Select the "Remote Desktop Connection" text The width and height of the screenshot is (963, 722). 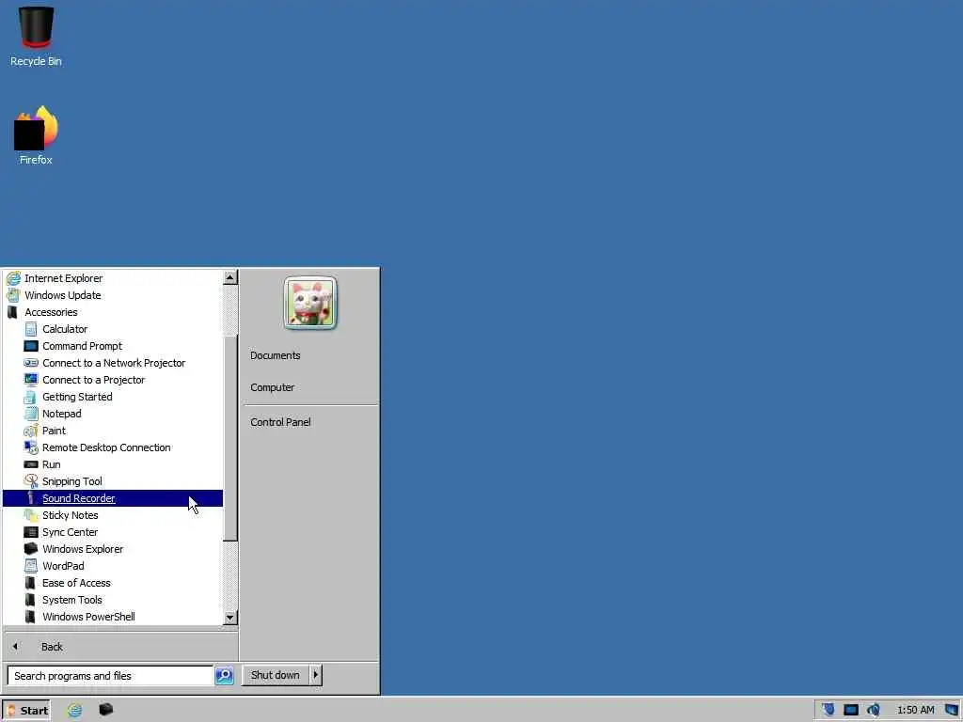click(x=106, y=447)
